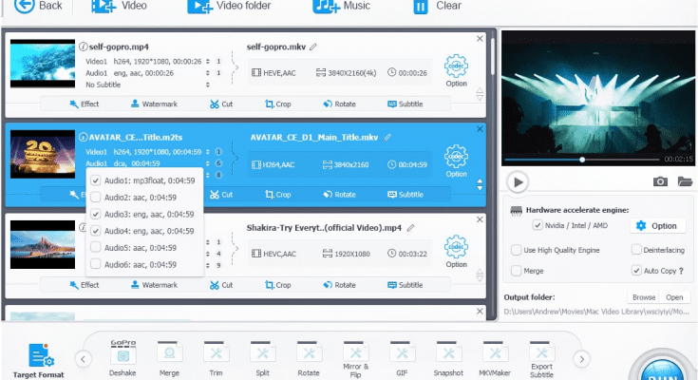Viewport: 698px width, 380px height.
Task: Click pencil icon to rename self-gopro.mkv
Action: [313, 46]
